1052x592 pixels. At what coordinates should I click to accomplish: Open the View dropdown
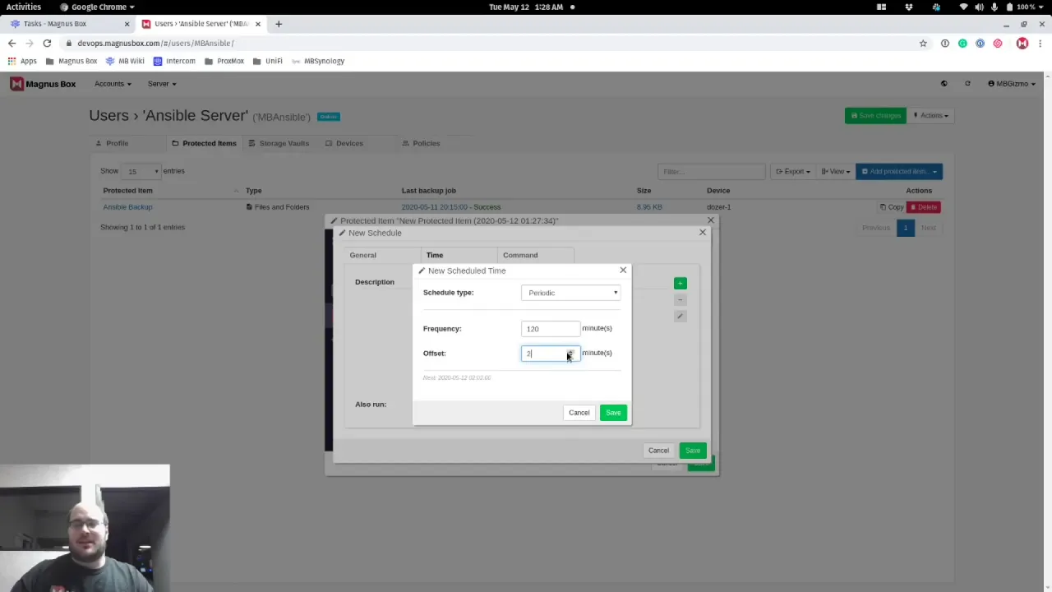click(834, 172)
